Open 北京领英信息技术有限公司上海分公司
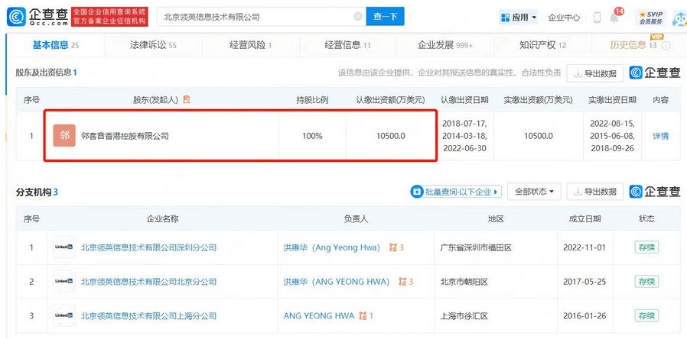 pyautogui.click(x=148, y=316)
